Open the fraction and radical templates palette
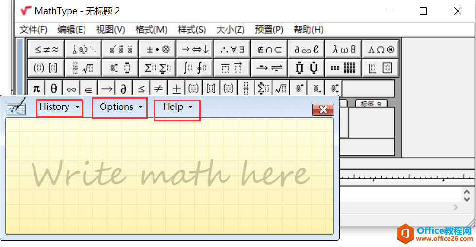476x247 pixels. tap(83, 68)
